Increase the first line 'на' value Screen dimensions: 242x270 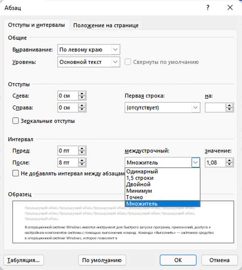point(229,105)
